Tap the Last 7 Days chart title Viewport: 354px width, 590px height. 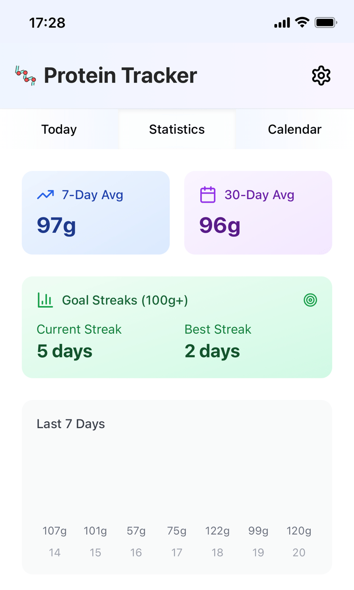[x=71, y=424]
